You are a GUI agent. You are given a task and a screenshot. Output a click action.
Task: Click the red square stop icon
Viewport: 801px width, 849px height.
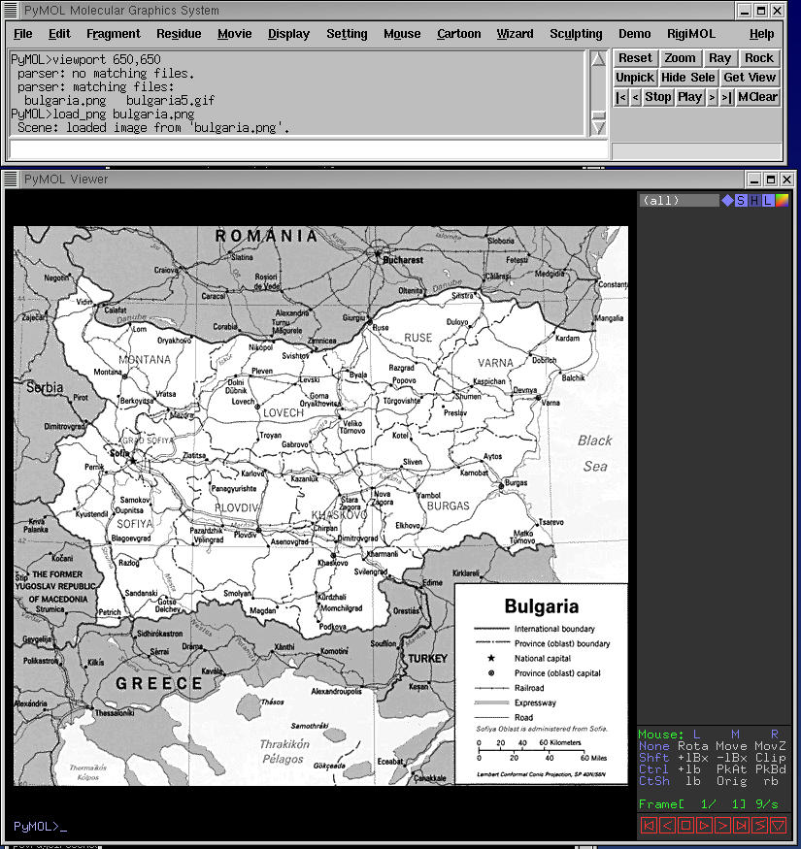pyautogui.click(x=685, y=826)
